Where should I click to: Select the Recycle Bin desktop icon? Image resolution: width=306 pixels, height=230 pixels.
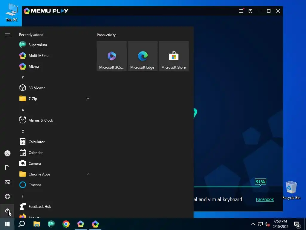click(x=291, y=190)
